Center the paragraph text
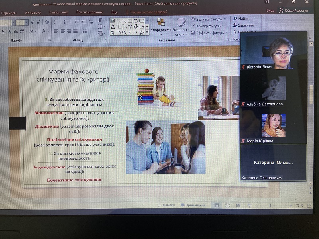 (63, 31)
